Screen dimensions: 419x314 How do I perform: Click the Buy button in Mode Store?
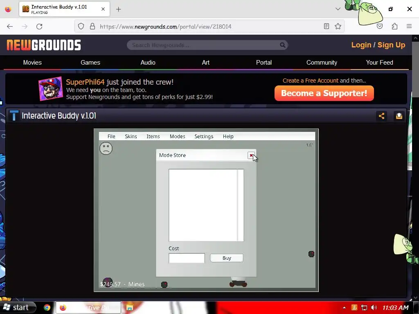(x=227, y=258)
